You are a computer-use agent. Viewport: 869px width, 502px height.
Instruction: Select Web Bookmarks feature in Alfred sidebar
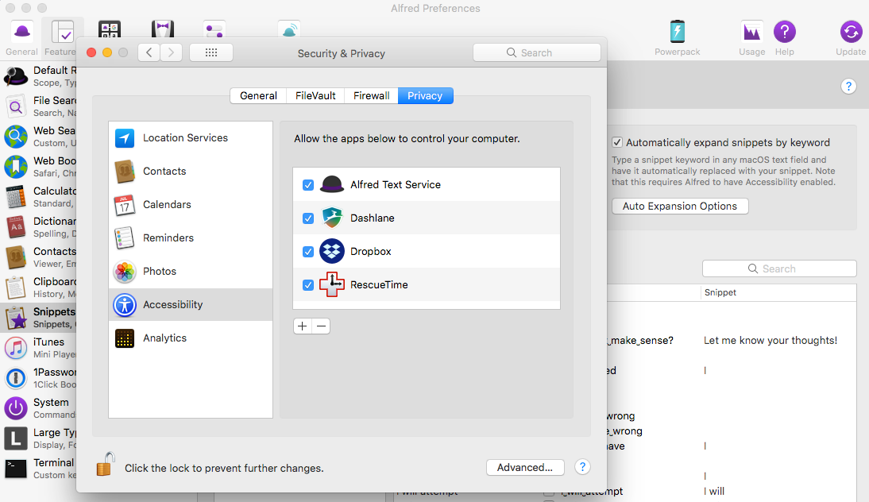(38, 166)
